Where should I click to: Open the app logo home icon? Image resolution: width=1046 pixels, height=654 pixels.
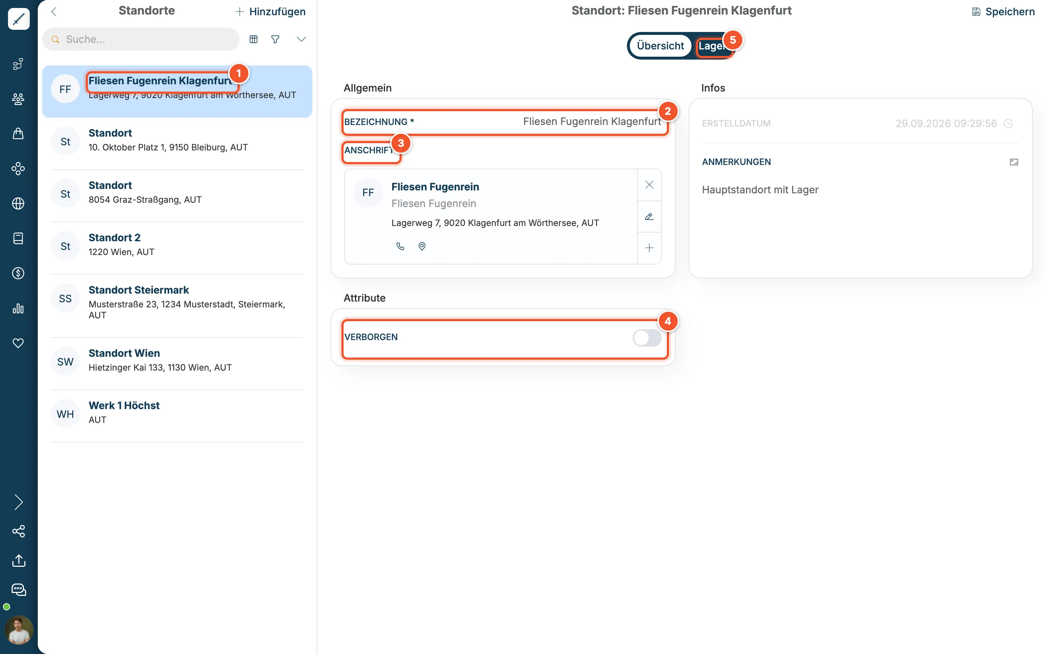tap(19, 19)
